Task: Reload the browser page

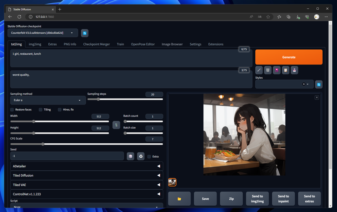Action: click(x=19, y=17)
